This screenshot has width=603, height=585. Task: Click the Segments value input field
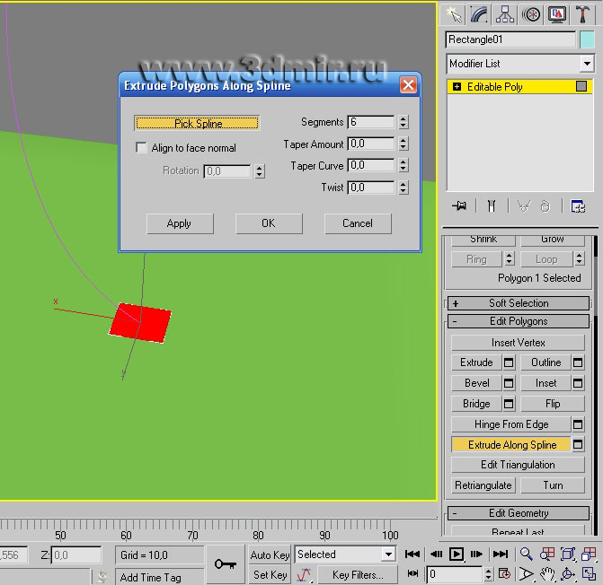coord(371,122)
